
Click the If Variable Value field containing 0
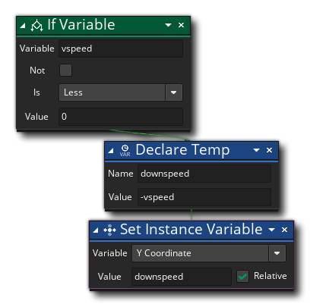coord(121,117)
